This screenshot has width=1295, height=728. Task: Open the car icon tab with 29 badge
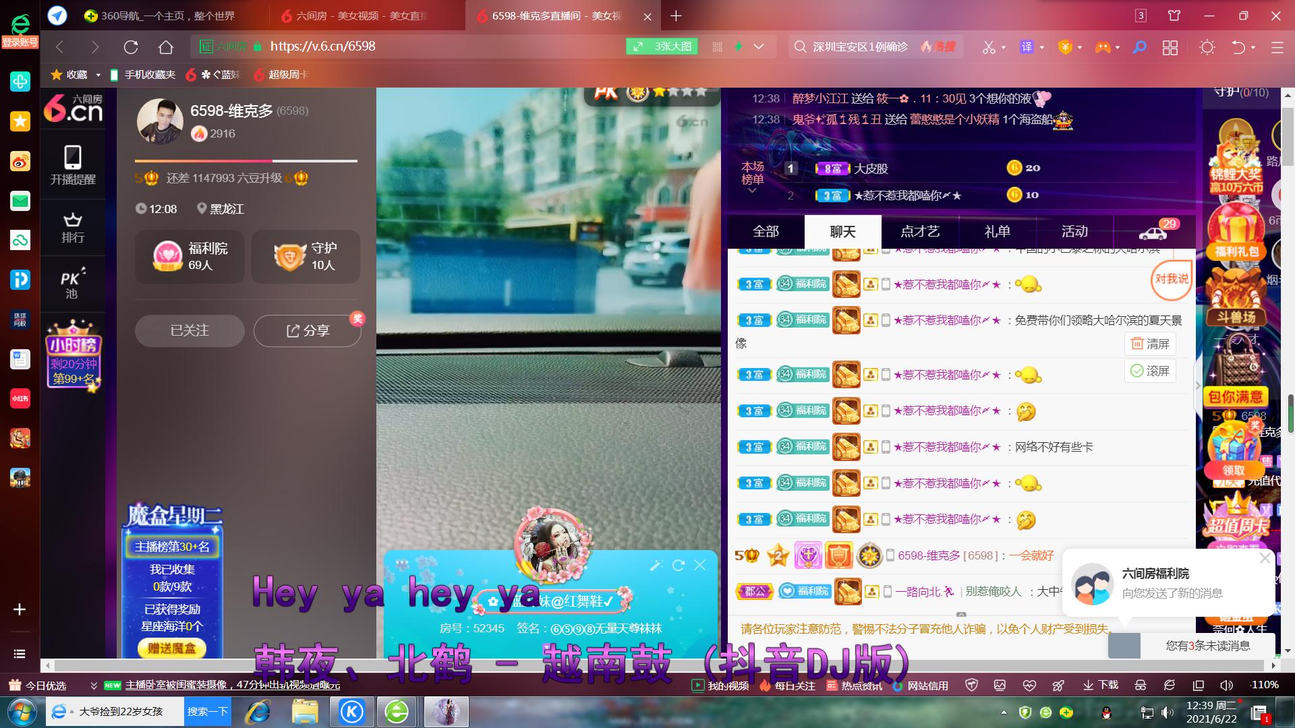[x=1153, y=231]
